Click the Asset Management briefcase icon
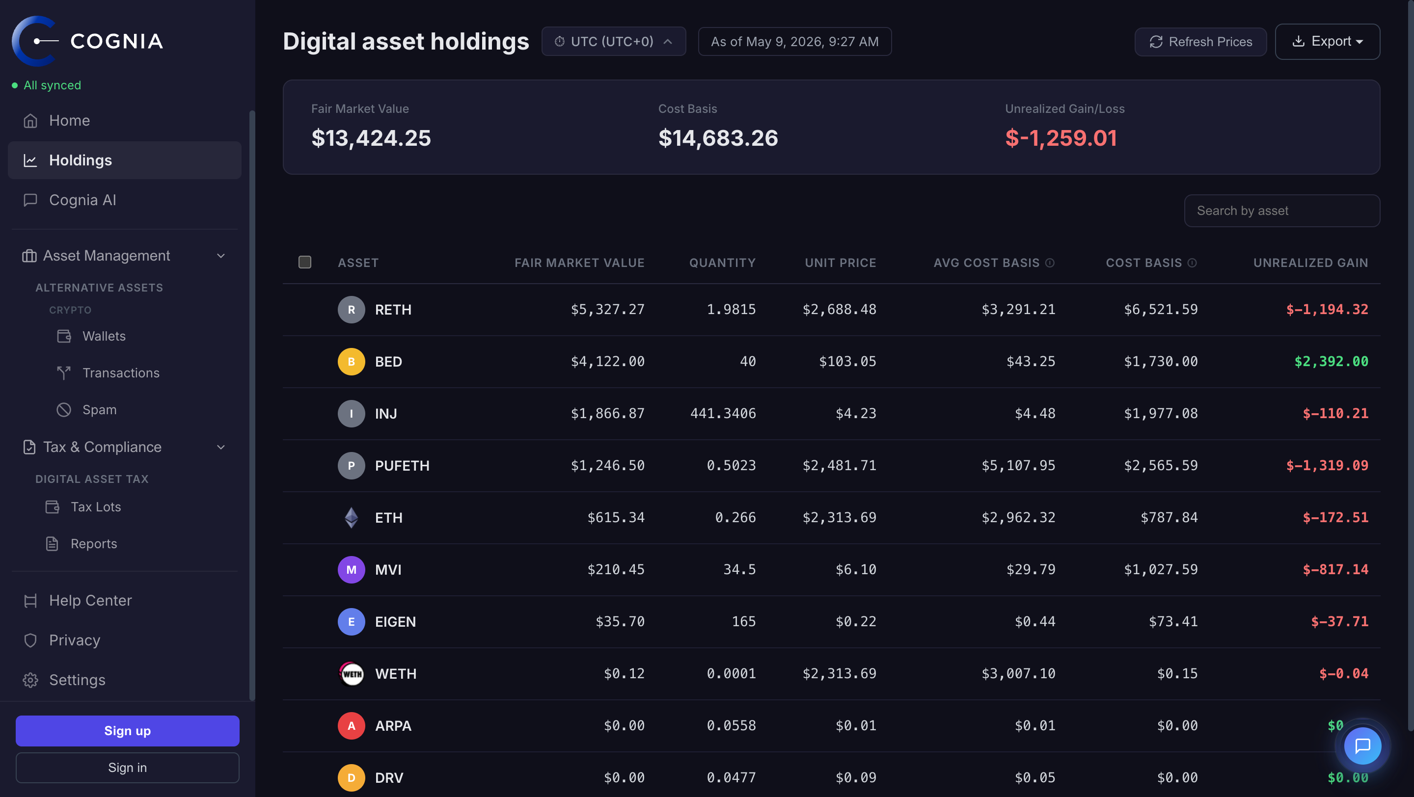The image size is (1414, 797). pos(29,256)
